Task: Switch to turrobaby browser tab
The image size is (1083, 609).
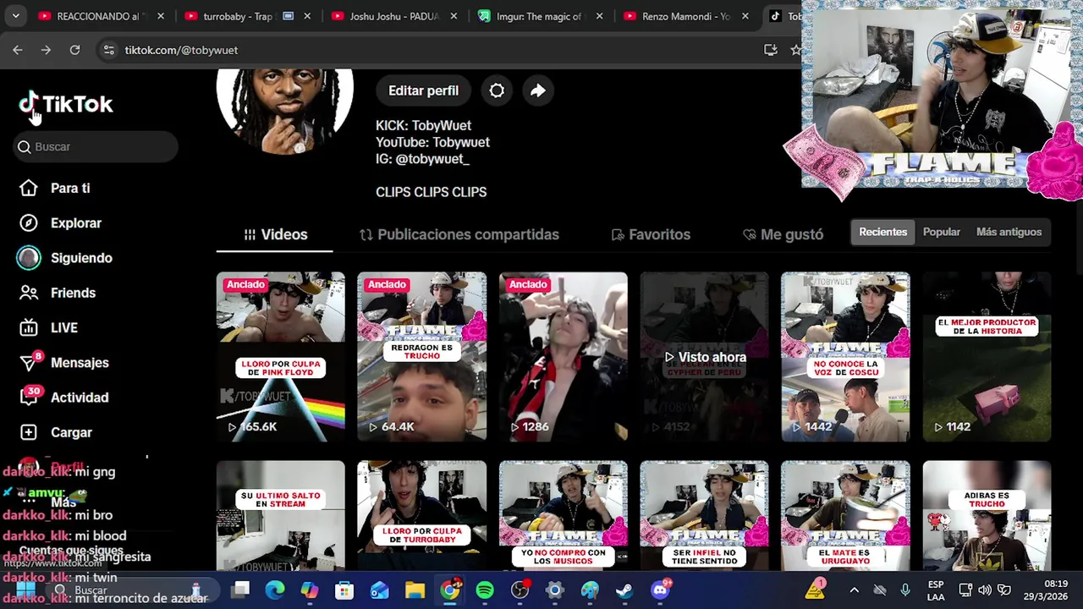Action: pos(247,16)
